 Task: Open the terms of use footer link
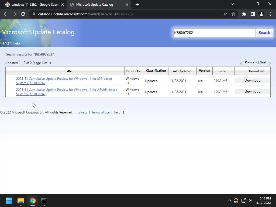point(101,112)
